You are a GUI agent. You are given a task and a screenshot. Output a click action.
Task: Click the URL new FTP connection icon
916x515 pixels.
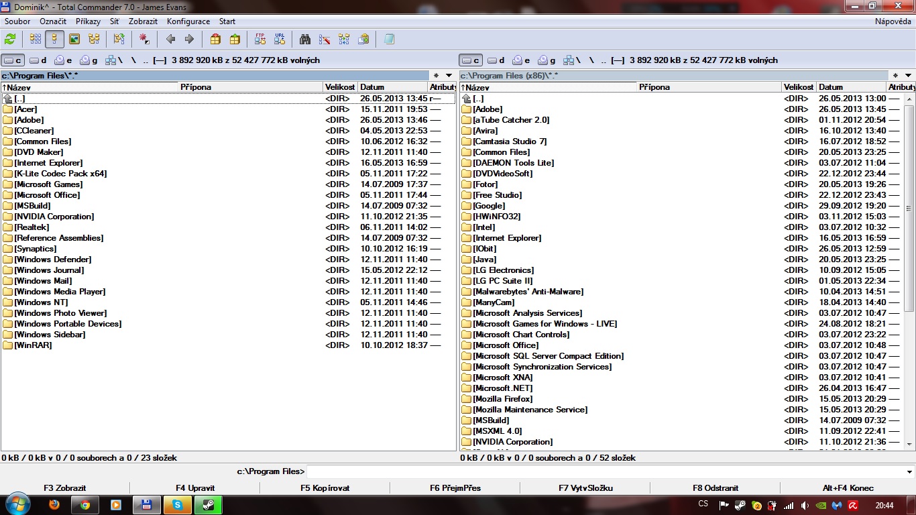point(280,39)
